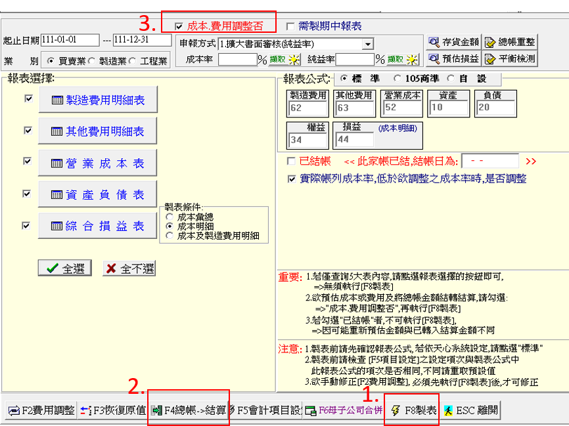Image resolution: width=569 pixels, height=426 pixels.
Task: Click the 結帳日 date field
Action: 490,161
